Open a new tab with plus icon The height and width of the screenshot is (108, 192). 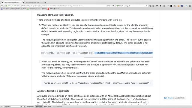(45, 2)
